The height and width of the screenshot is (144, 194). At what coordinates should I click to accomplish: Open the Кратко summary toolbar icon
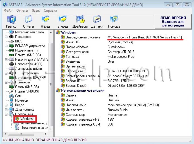point(11,22)
